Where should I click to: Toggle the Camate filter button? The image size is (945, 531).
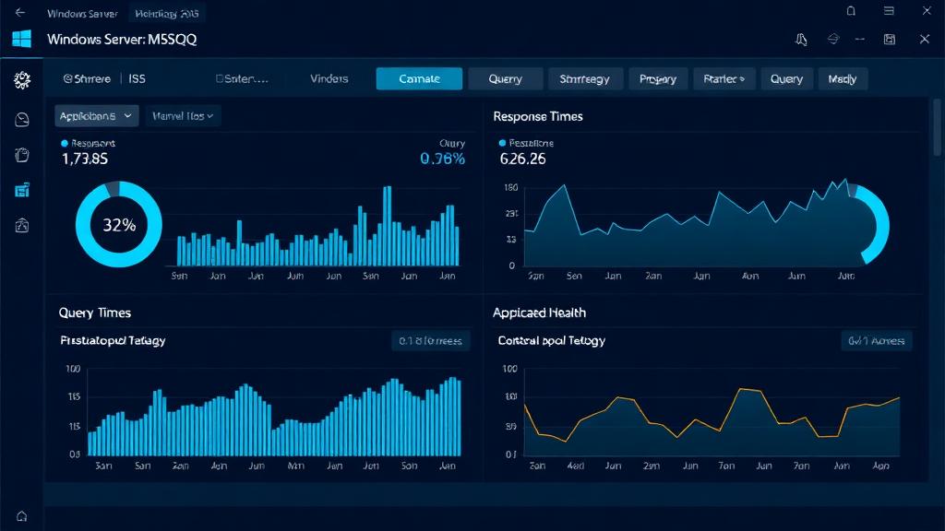(x=419, y=79)
